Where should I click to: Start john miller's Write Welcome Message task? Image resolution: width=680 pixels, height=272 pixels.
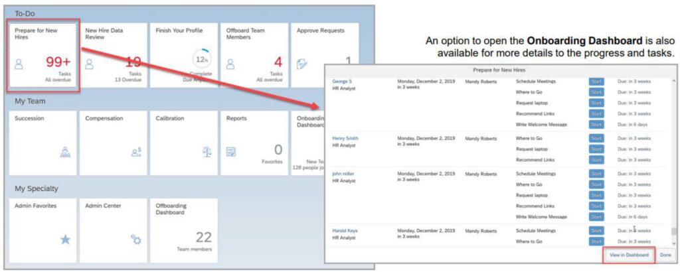pos(596,216)
